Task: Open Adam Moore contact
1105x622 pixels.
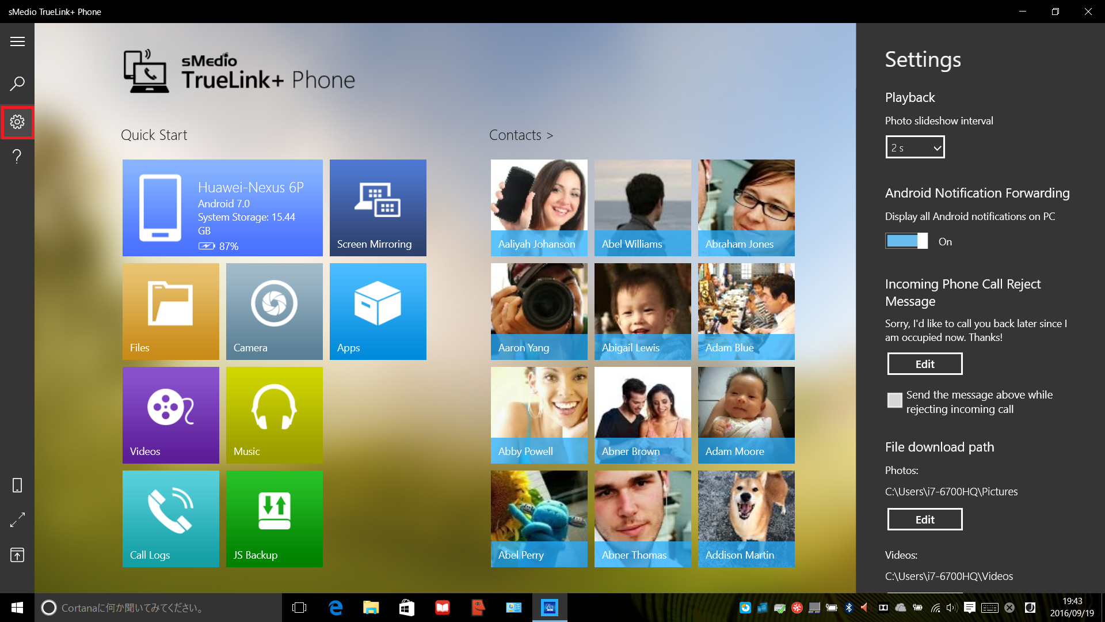Action: pos(746,415)
